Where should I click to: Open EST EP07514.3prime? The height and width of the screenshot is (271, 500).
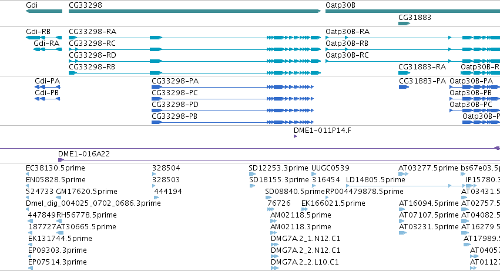(58, 263)
